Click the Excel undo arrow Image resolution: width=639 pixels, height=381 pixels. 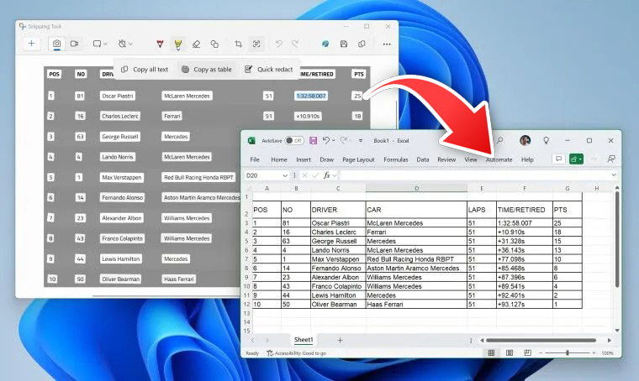pos(325,140)
